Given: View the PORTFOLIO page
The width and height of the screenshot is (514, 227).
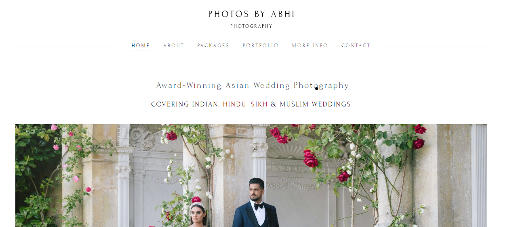Looking at the screenshot, I should (x=260, y=46).
